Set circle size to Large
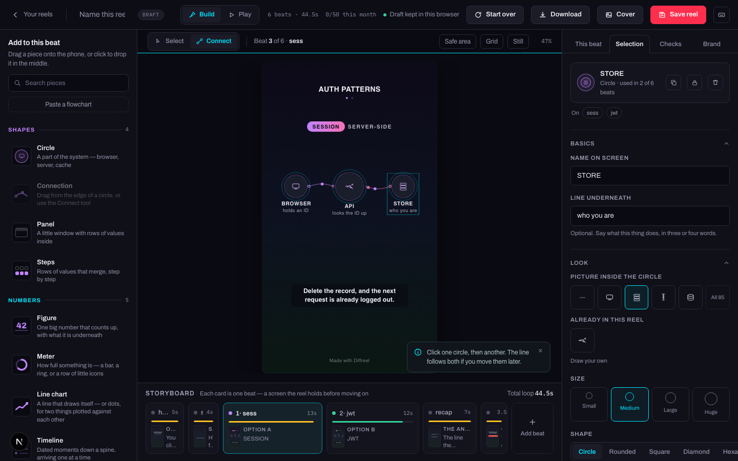The height and width of the screenshot is (461, 738). 670,404
